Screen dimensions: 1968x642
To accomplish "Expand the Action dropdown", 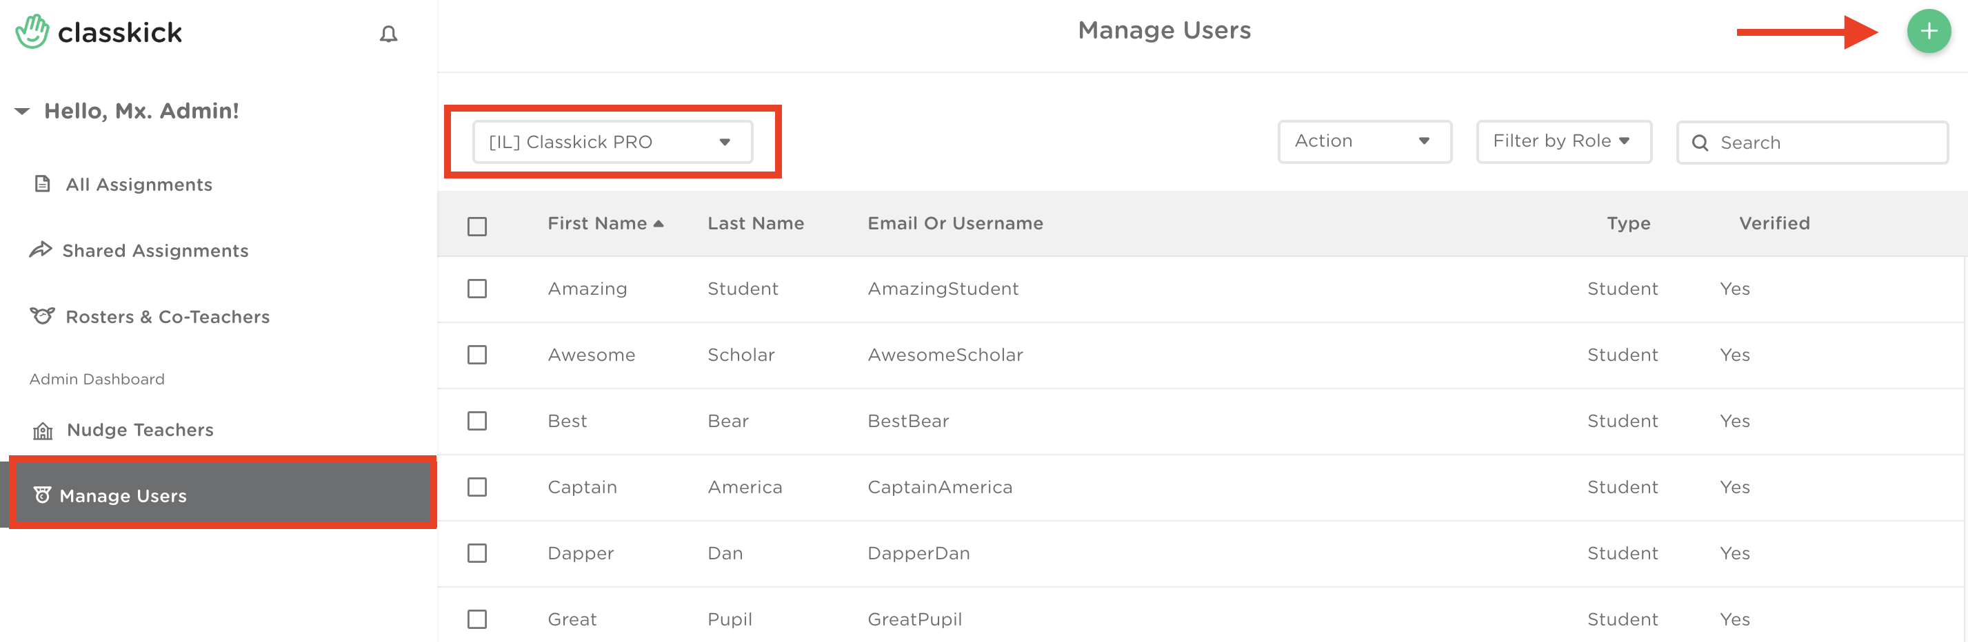I will (x=1364, y=141).
